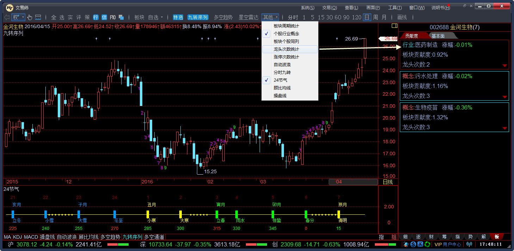The width and height of the screenshot is (514, 251).
Task: Expand the 自选 dropdown arrow
Action: pos(162,17)
